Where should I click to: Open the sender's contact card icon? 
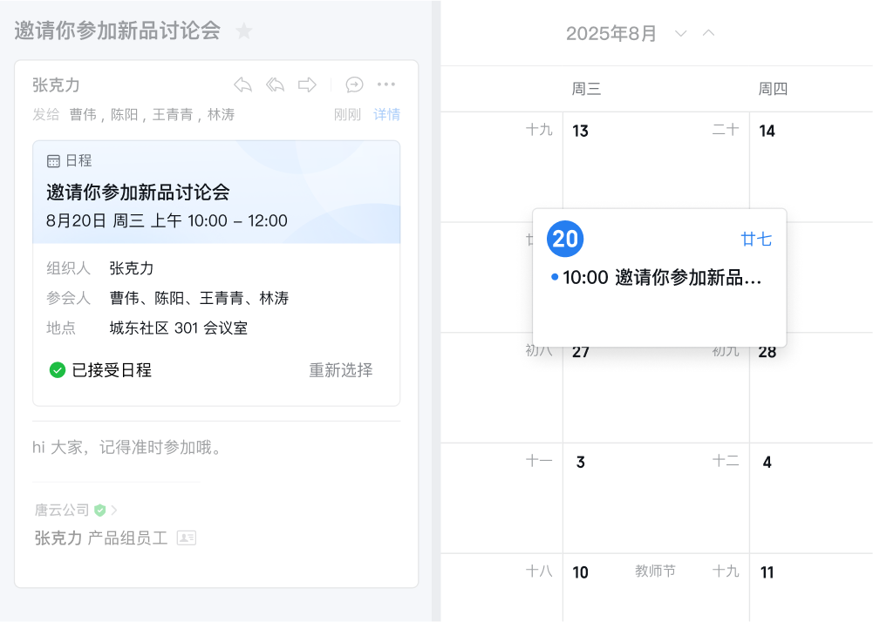(186, 538)
